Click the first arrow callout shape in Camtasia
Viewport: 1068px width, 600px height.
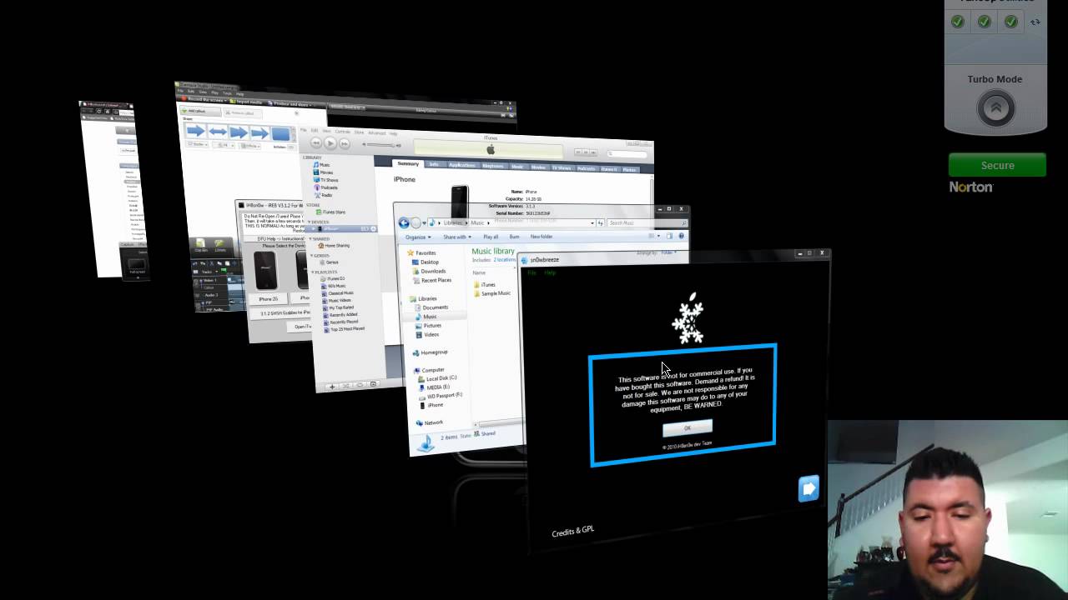[x=196, y=131]
